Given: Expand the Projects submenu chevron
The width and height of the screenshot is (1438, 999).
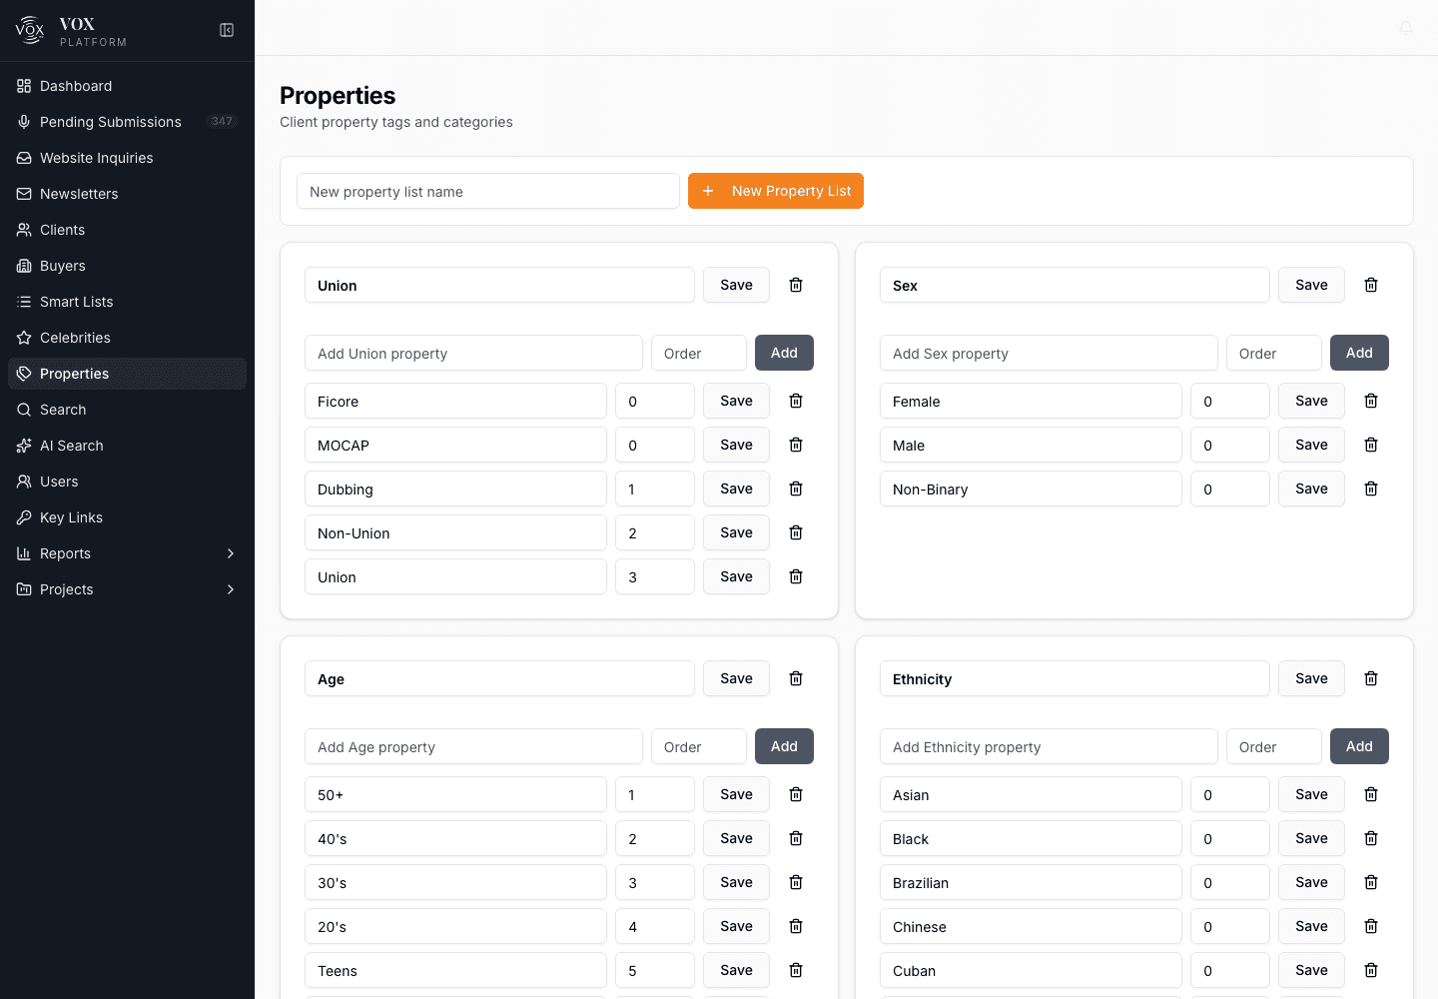Looking at the screenshot, I should click(231, 589).
